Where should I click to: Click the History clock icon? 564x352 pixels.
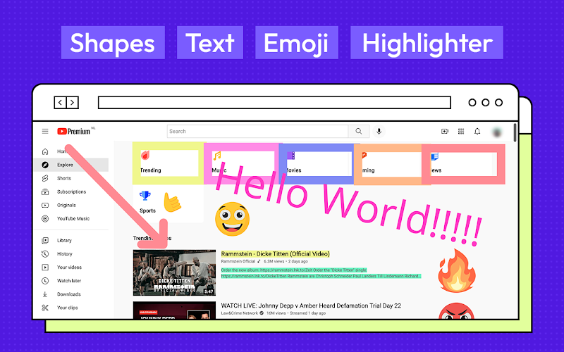click(45, 254)
